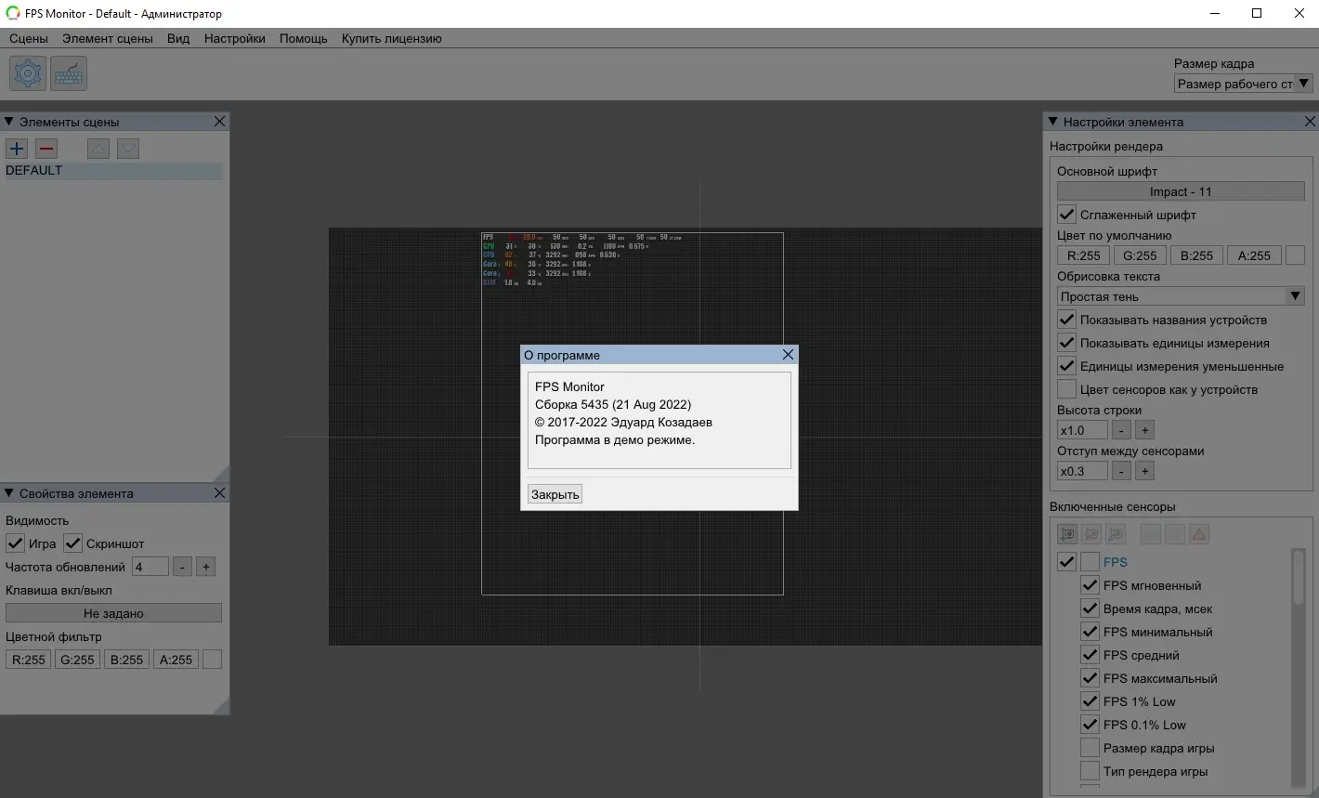1319x798 pixels.
Task: Open the Вид menu
Action: (178, 38)
